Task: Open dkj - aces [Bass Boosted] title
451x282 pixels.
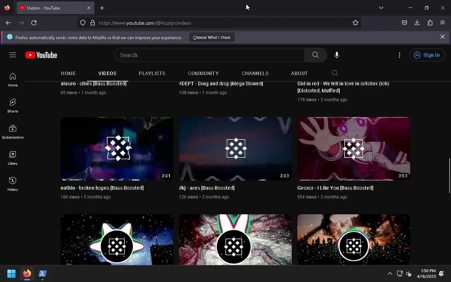Action: pos(207,188)
